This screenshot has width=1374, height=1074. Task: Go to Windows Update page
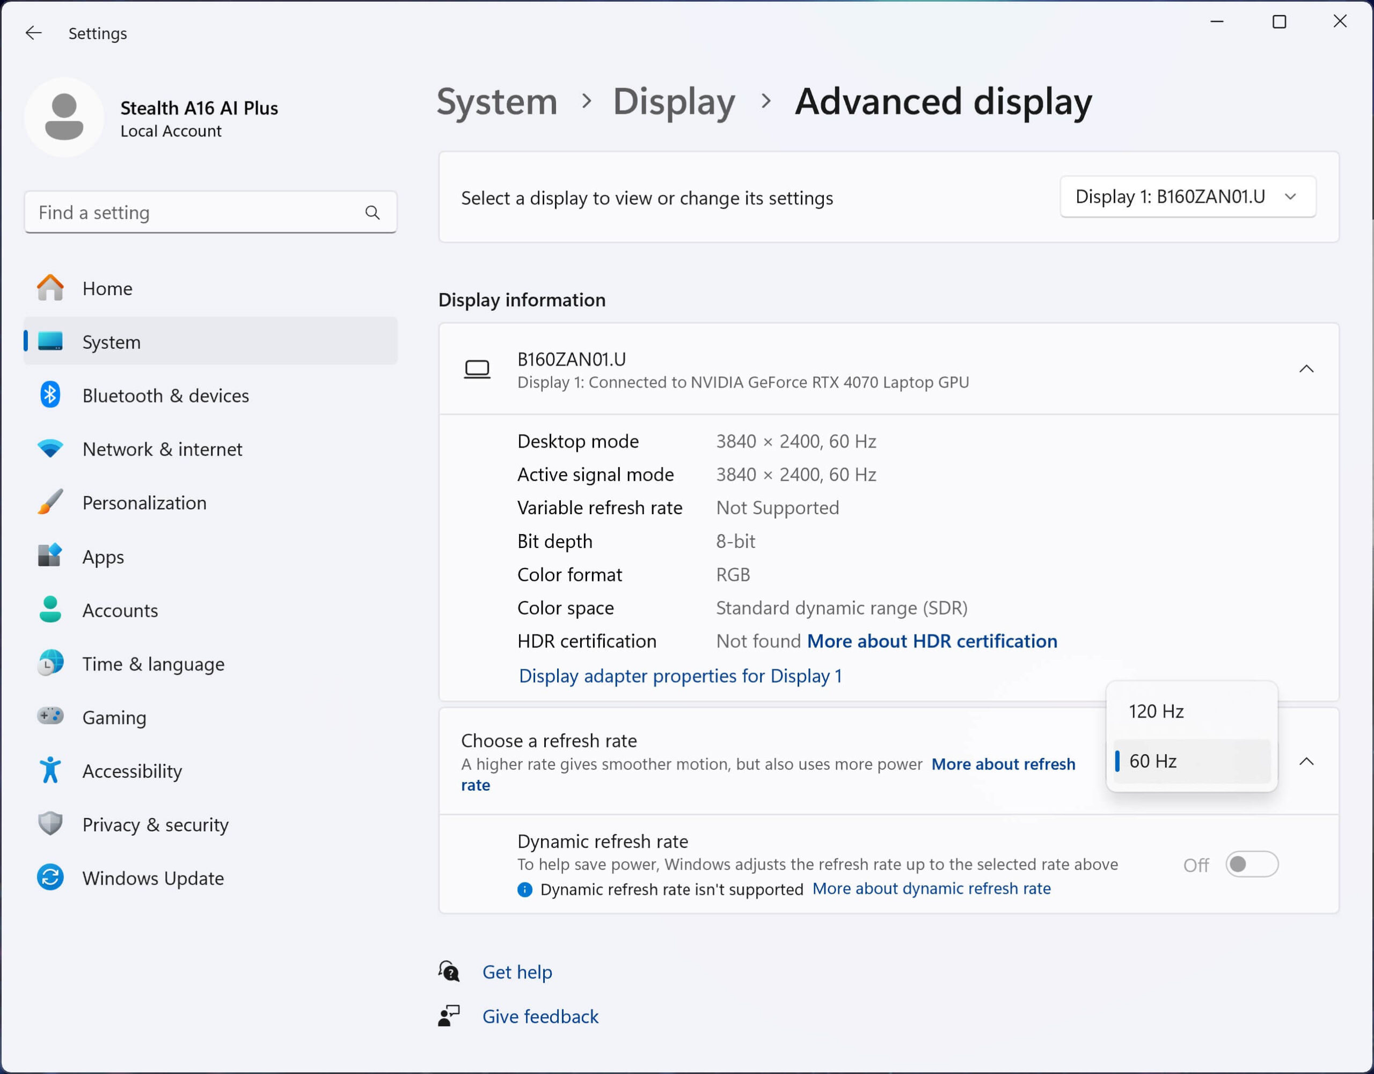pyautogui.click(x=211, y=878)
